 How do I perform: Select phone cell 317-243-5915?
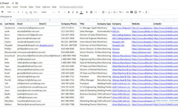(x=70, y=31)
